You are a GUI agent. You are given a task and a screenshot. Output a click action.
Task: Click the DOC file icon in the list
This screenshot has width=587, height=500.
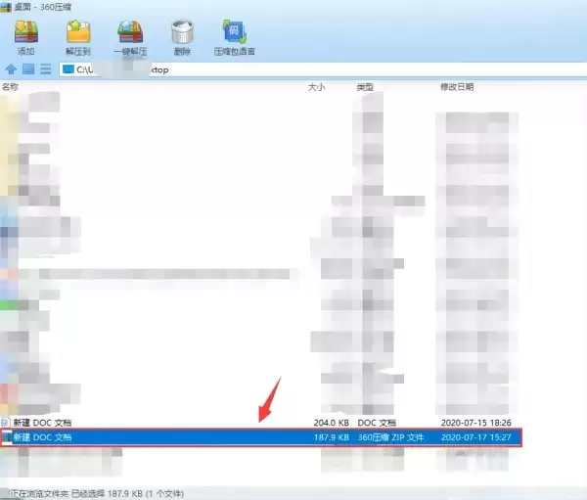pyautogui.click(x=5, y=423)
